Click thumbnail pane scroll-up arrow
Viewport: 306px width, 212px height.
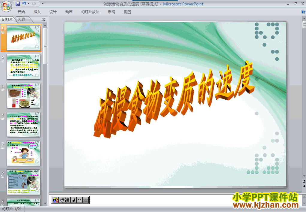(45, 26)
